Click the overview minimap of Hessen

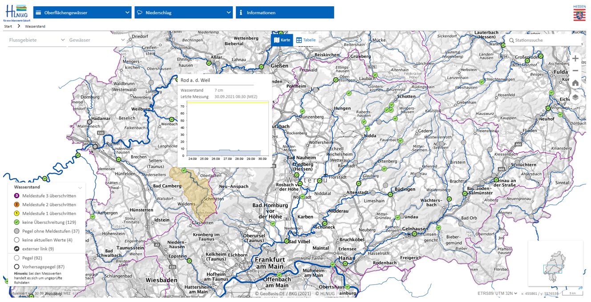[555, 263]
